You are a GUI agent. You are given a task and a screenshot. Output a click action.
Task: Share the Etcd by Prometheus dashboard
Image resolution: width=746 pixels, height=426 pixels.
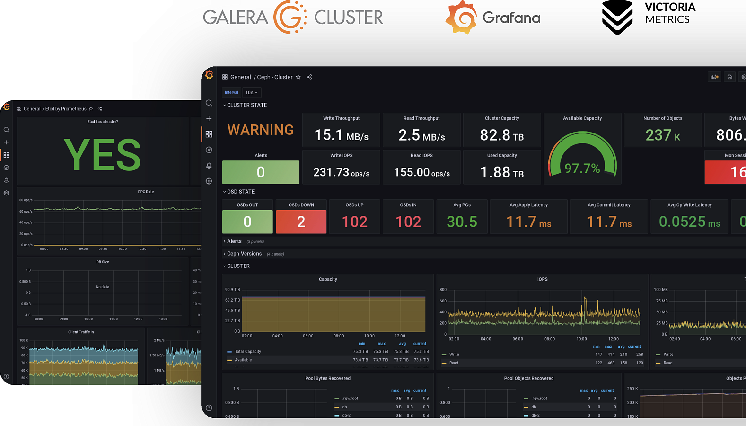(x=100, y=109)
